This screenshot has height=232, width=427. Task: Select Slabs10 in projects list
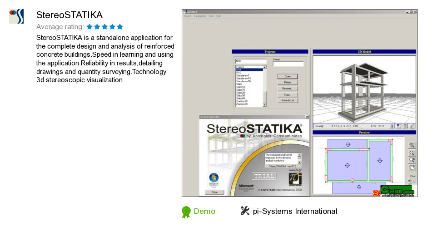(x=249, y=87)
